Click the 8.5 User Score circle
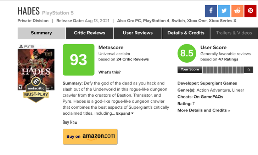Viewport: 258px width, 155px height. point(187,53)
